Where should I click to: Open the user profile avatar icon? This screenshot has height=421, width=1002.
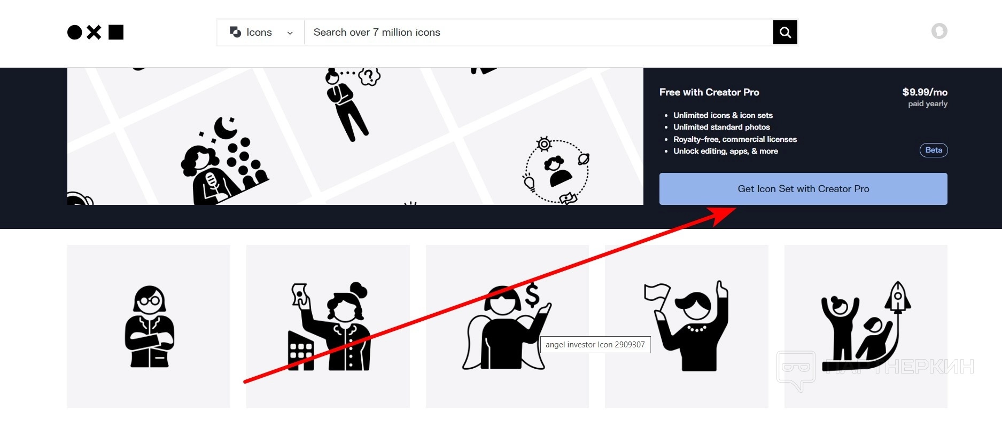coord(939,31)
